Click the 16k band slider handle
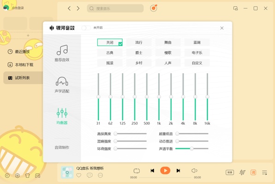The image size is (275, 184). click(x=207, y=97)
